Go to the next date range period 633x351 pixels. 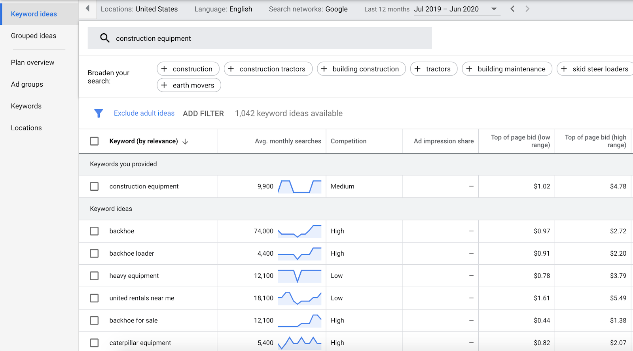click(527, 9)
